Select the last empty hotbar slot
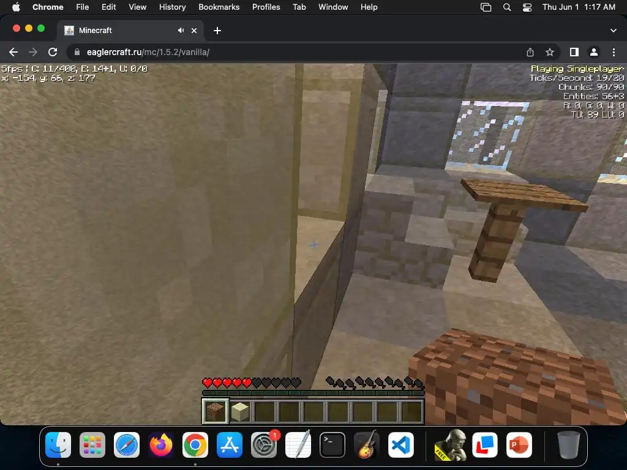This screenshot has width=627, height=470. [412, 411]
